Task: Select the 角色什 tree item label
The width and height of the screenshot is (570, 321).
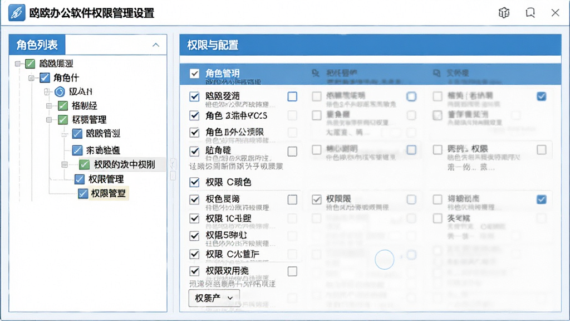Action: (66, 77)
